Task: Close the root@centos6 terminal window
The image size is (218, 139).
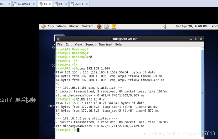Action: [x=201, y=39]
